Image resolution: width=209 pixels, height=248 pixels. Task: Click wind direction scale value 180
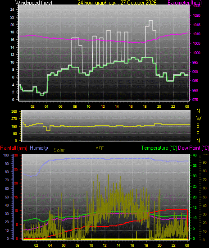(x=14, y=126)
